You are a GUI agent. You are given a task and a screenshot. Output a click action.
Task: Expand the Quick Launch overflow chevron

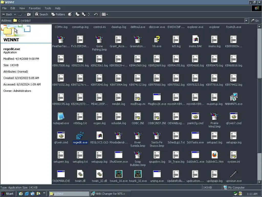click(44, 193)
